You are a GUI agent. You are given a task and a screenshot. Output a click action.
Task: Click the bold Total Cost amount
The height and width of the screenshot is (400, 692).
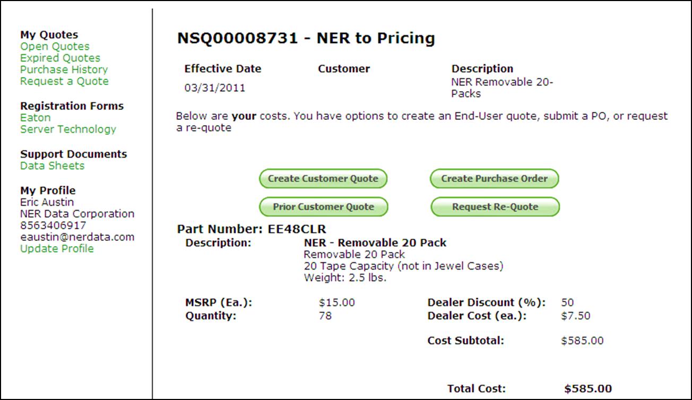[588, 389]
